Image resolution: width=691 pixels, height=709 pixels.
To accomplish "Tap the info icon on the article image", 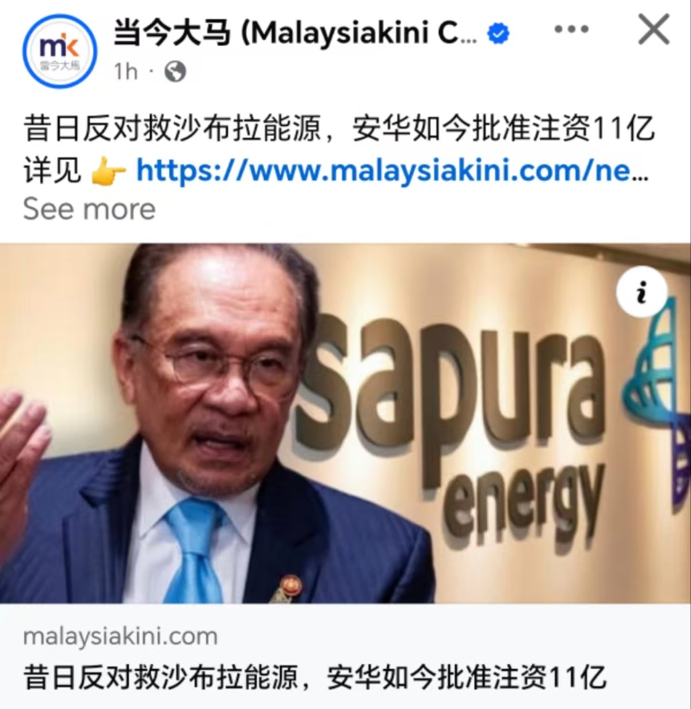I will click(642, 292).
